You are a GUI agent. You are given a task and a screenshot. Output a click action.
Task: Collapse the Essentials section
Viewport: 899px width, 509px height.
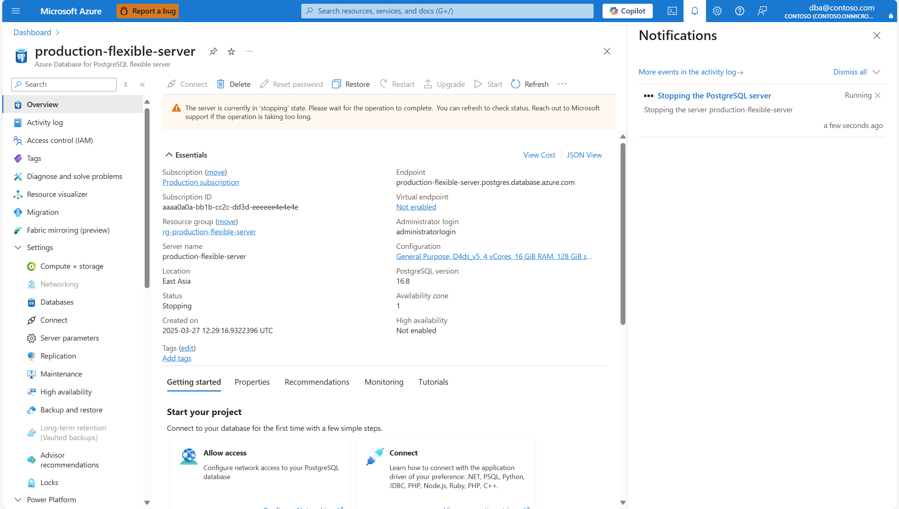pyautogui.click(x=169, y=155)
